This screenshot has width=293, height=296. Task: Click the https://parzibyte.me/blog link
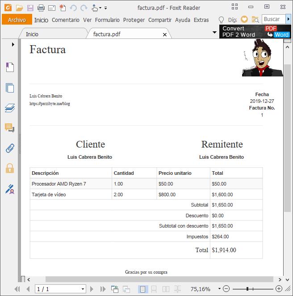(50, 104)
